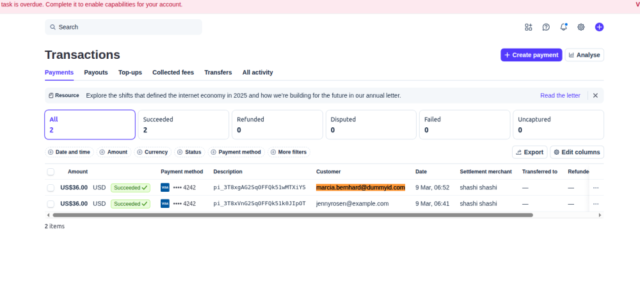This screenshot has width=640, height=282.
Task: Open the more options menu for marcia.bernhard payment
Action: point(596,187)
